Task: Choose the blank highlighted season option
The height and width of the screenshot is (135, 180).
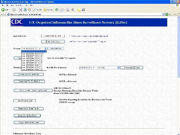Action: click(x=34, y=51)
